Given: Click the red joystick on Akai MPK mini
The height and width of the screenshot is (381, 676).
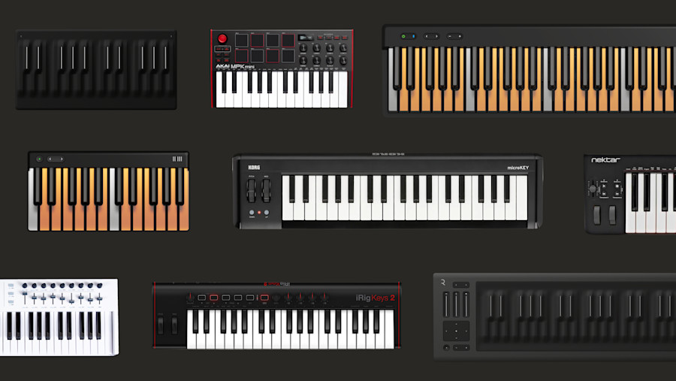Looking at the screenshot, I should click(222, 38).
